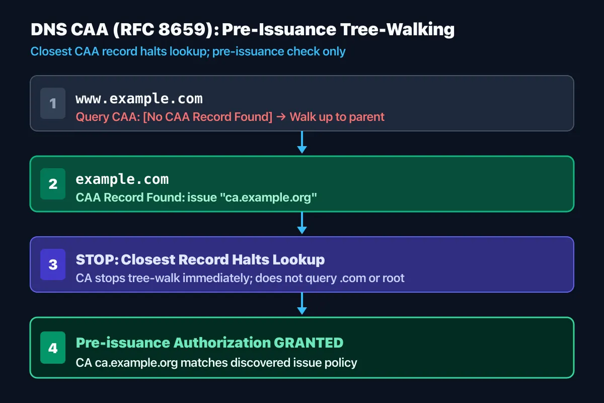Select the subtitle "Closest CAA record halts lookup"
Viewport: 604px width, 403px height.
click(118, 51)
